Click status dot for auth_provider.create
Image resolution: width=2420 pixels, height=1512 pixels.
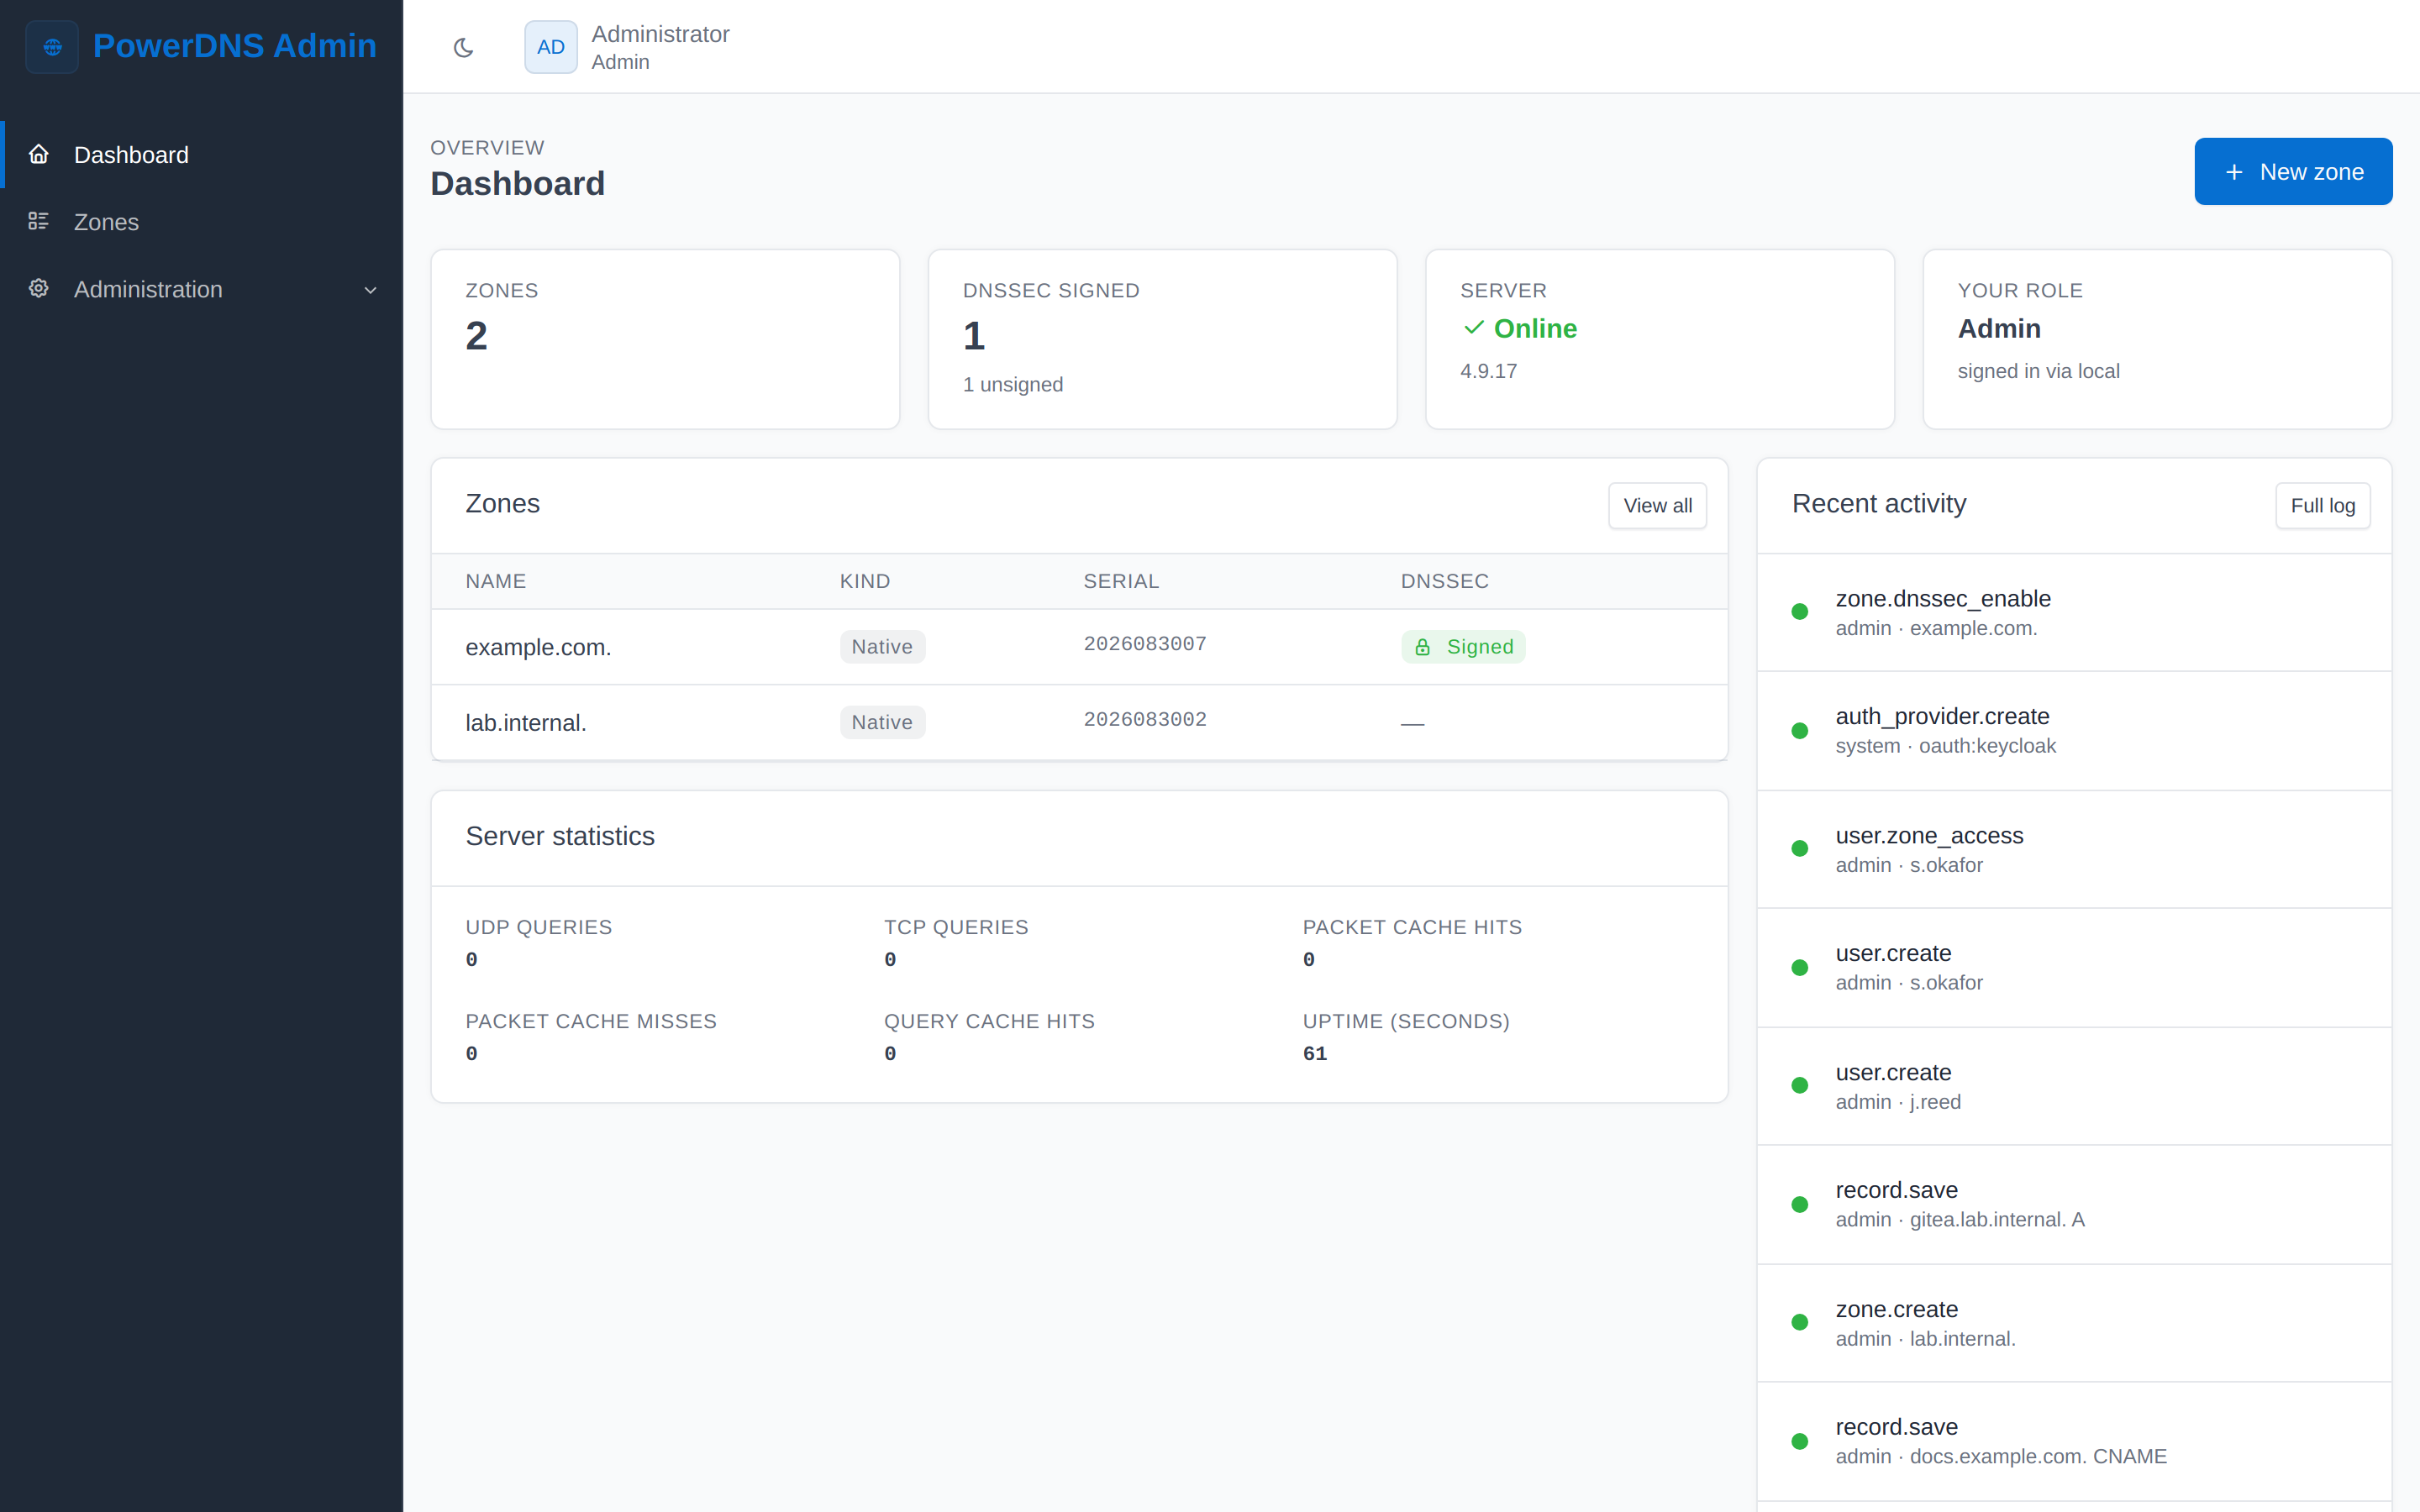pyautogui.click(x=1800, y=731)
